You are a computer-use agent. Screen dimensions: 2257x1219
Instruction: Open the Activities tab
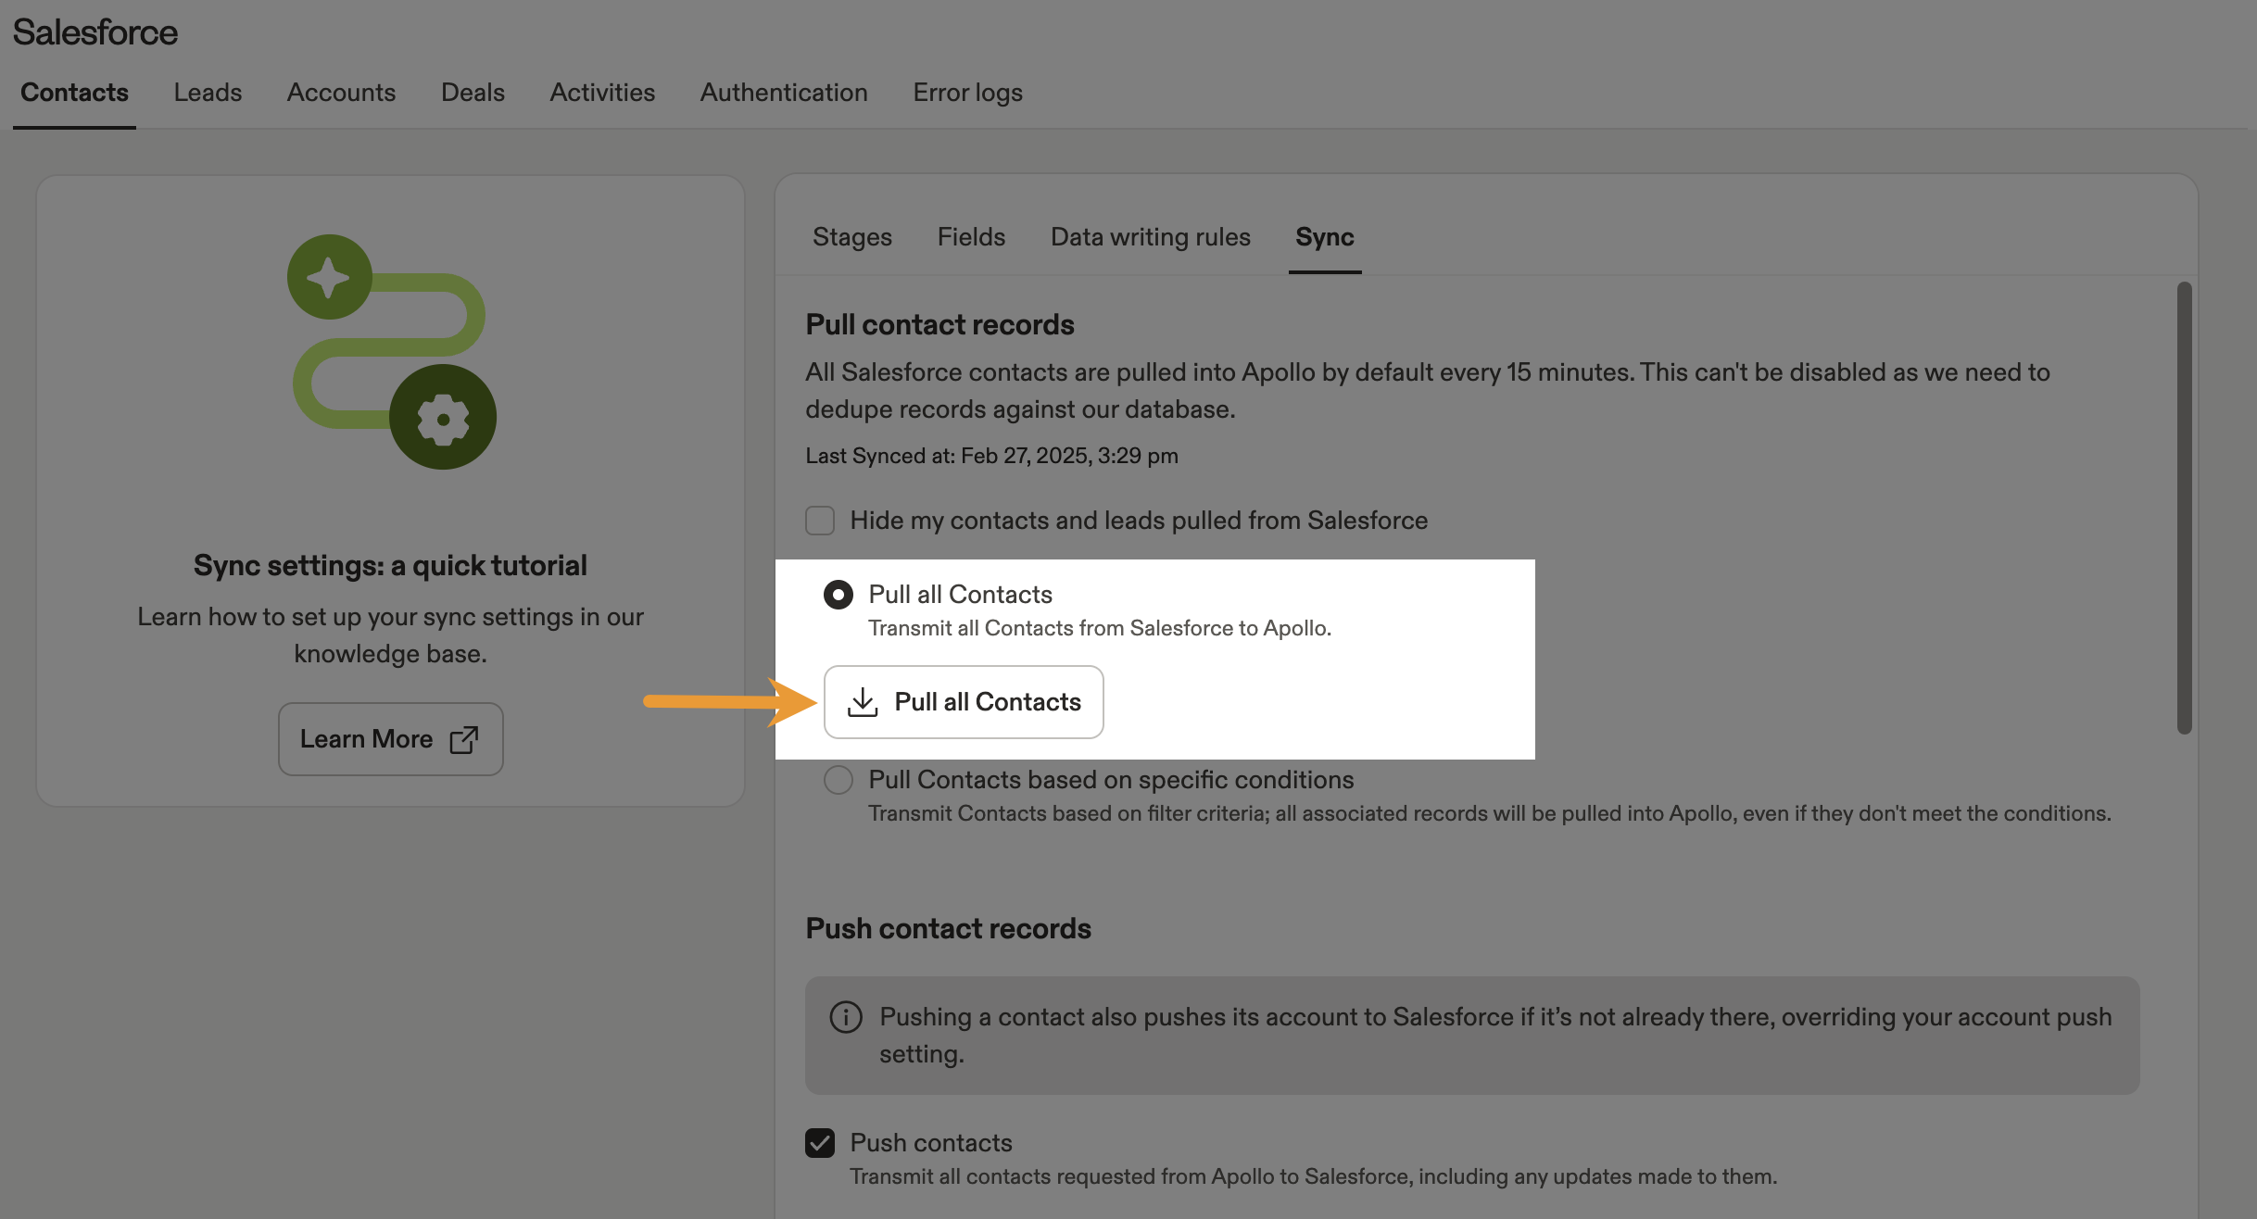(602, 93)
